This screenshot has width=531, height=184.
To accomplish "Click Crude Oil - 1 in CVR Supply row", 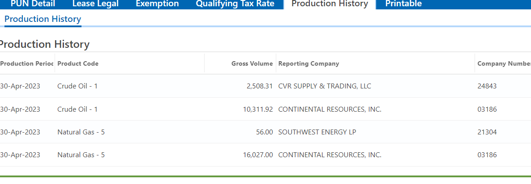I will [x=77, y=86].
